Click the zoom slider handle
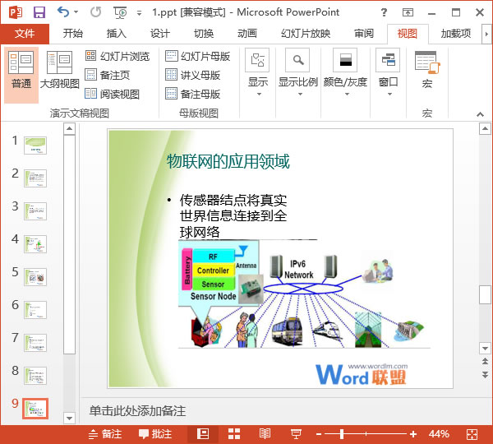The height and width of the screenshot is (444, 493). [342, 434]
